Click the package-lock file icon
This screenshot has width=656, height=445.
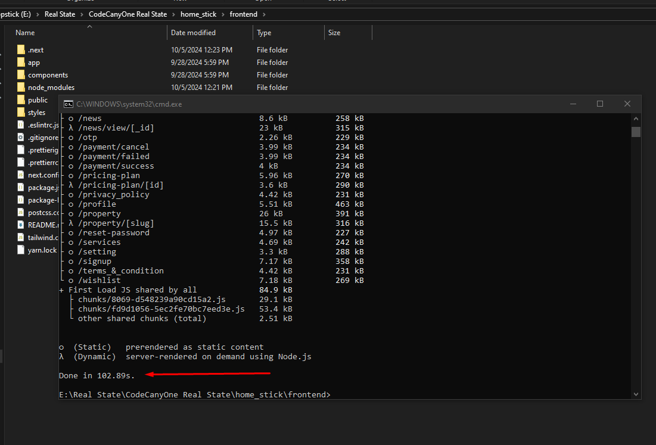pos(20,200)
